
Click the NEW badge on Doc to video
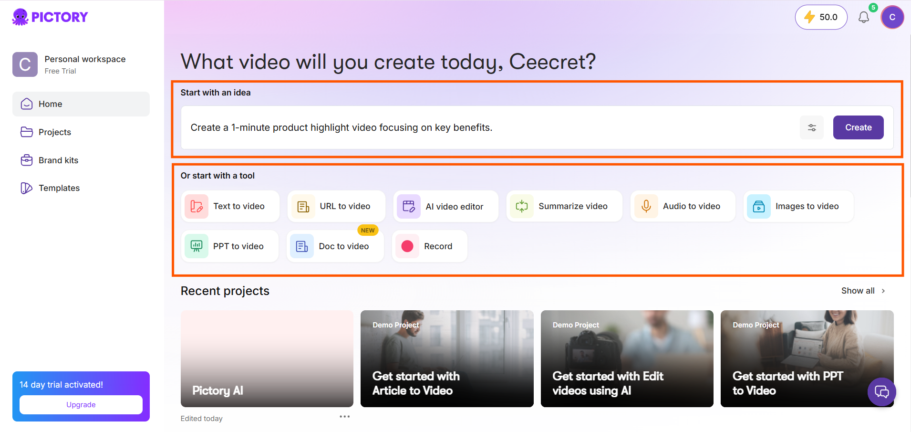368,230
